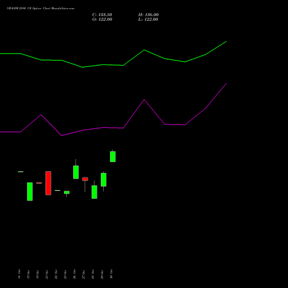The image size is (288, 288).
Task: Click the GRASIM CE Option chart title
Action: click(x=40, y=9)
